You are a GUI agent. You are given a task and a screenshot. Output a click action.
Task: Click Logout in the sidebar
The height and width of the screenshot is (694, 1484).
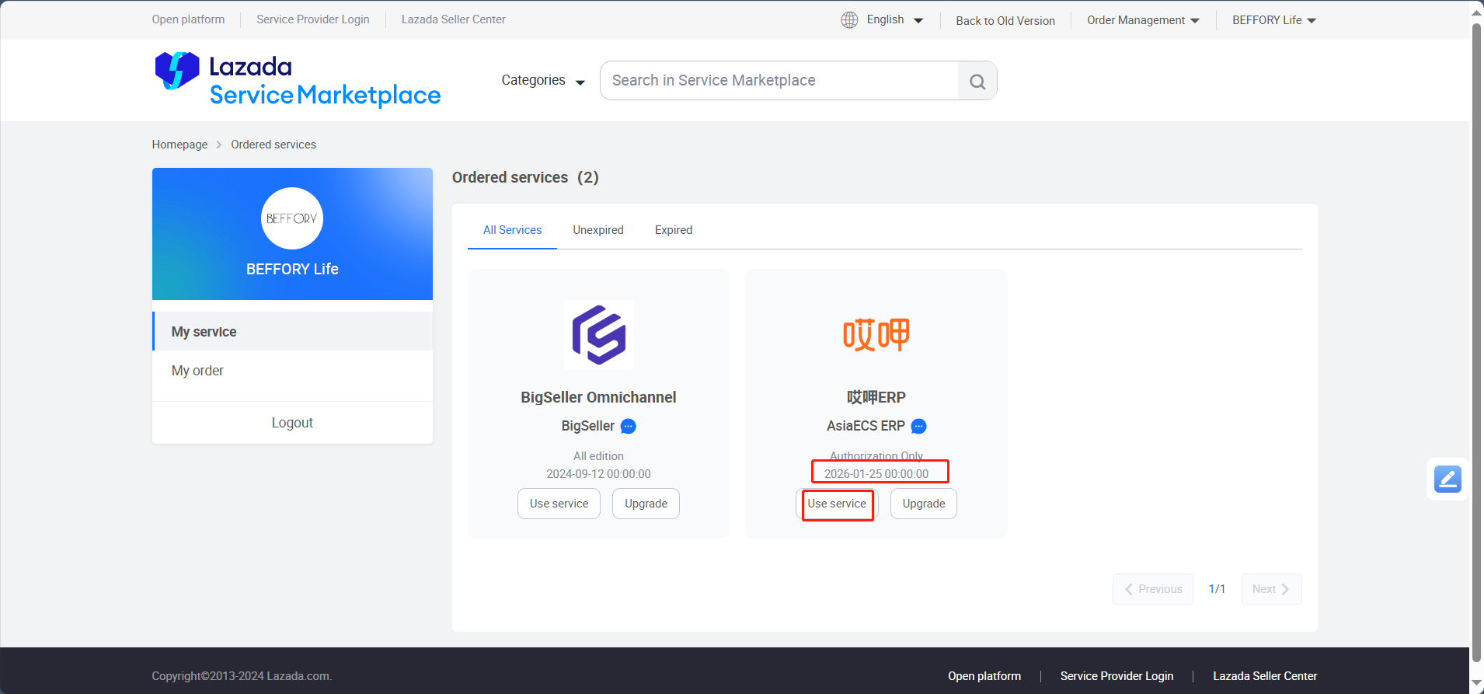coord(292,423)
